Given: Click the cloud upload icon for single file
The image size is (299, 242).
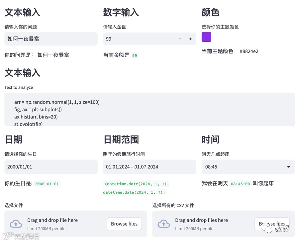Looking at the screenshot, I should pos(16,224).
